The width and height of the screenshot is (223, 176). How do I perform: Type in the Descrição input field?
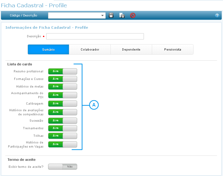tap(95, 36)
